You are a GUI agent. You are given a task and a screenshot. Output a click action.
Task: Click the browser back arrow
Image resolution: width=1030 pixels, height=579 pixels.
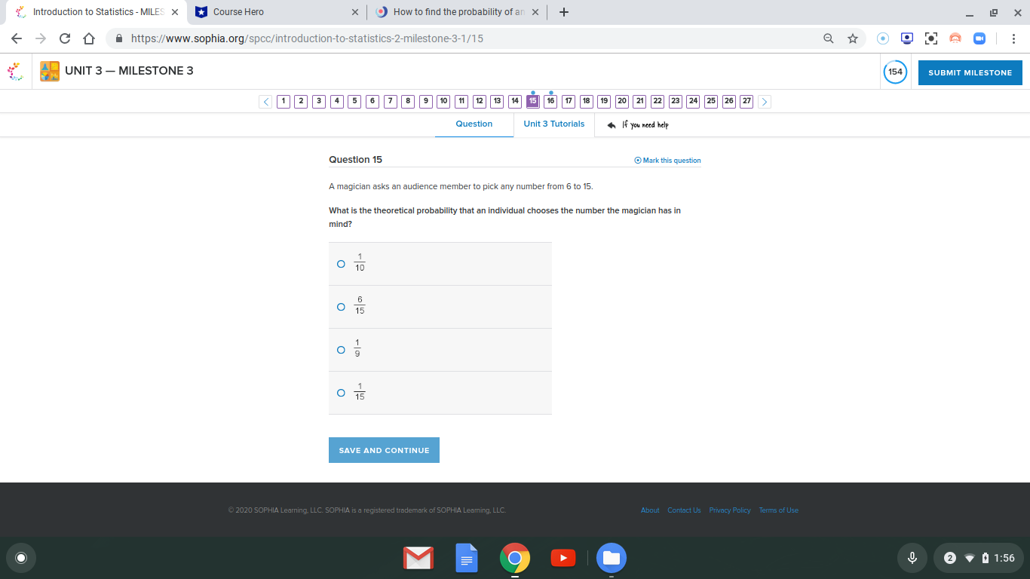pos(17,38)
